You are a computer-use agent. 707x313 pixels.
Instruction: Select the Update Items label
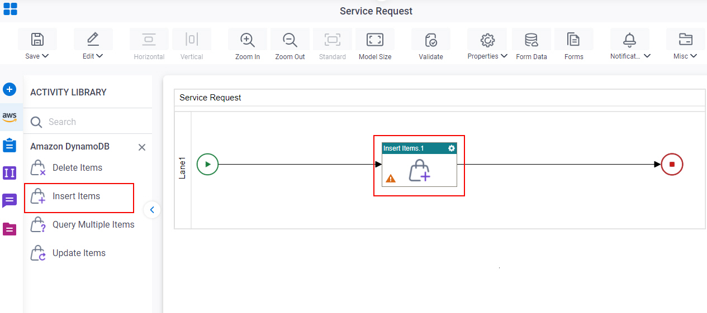pyautogui.click(x=79, y=253)
